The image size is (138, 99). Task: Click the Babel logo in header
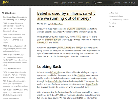[6, 3]
